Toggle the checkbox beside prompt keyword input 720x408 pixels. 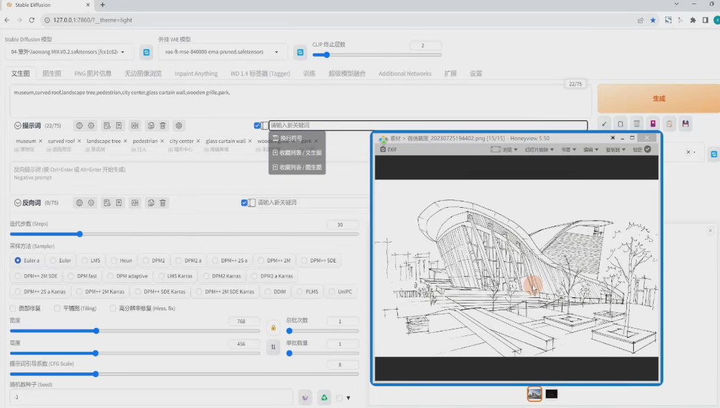click(x=257, y=125)
